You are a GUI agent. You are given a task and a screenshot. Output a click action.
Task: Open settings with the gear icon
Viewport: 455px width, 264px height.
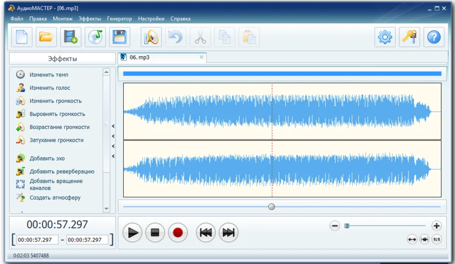[385, 37]
